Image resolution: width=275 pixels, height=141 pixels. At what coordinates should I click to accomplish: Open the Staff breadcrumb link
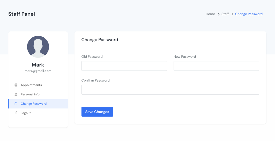pos(225,14)
